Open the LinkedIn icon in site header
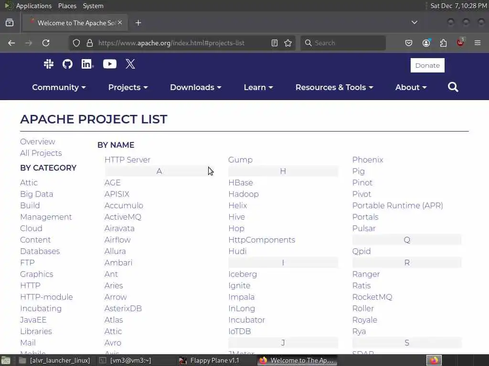The width and height of the screenshot is (489, 366). tap(87, 64)
